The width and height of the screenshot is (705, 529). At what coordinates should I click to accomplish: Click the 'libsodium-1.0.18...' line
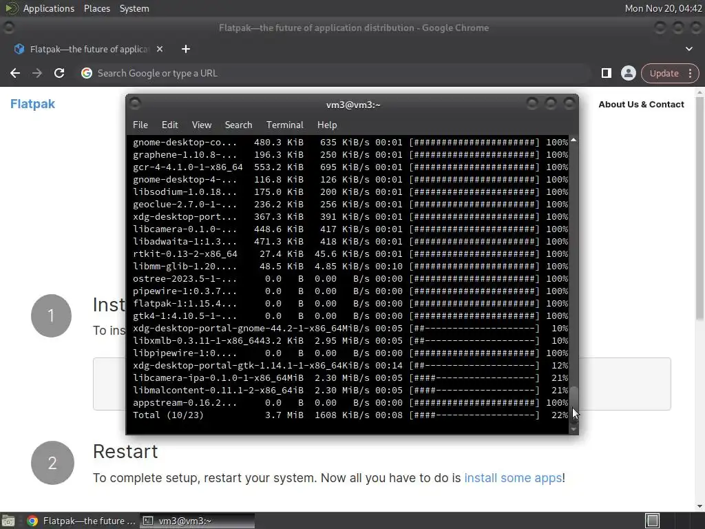pos(350,192)
